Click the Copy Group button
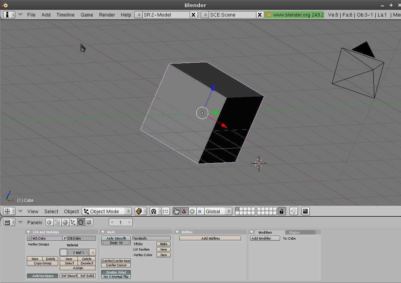This screenshot has width=401, height=283. pyautogui.click(x=42, y=263)
